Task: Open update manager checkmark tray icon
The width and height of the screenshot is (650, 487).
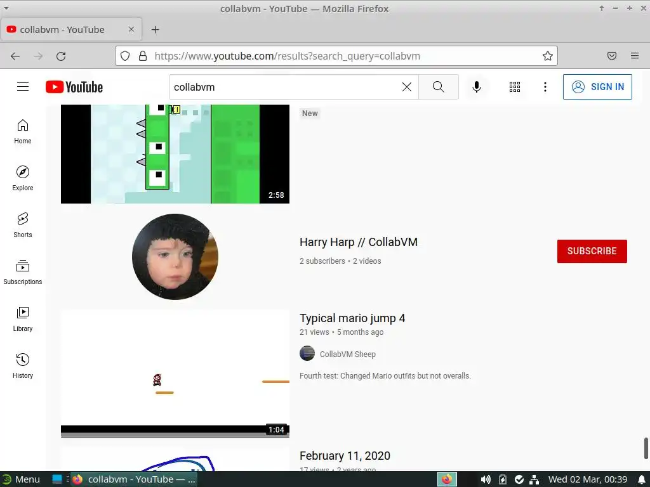Action: click(x=519, y=479)
